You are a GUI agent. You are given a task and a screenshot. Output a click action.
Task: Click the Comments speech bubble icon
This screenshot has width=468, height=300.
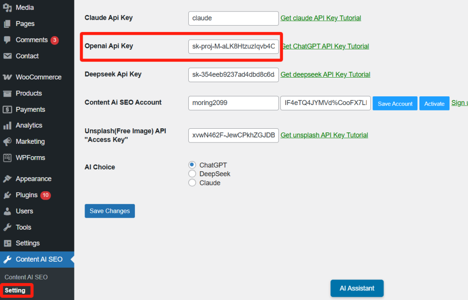[x=7, y=40]
